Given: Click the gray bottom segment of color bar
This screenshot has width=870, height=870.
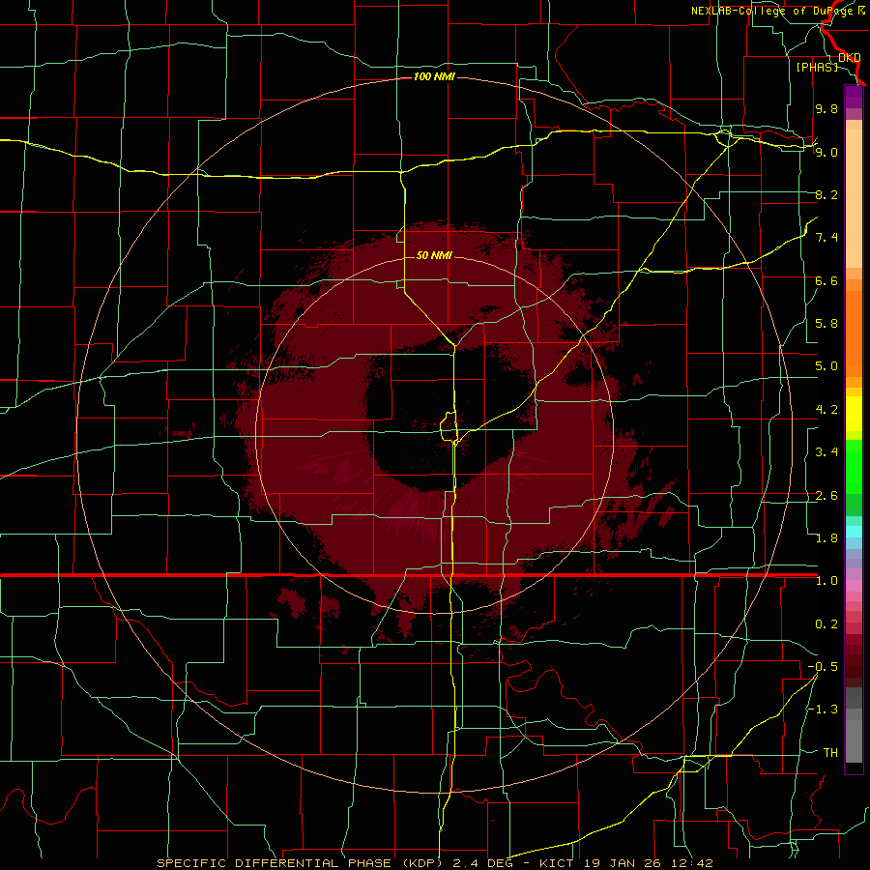Looking at the screenshot, I should point(854,743).
